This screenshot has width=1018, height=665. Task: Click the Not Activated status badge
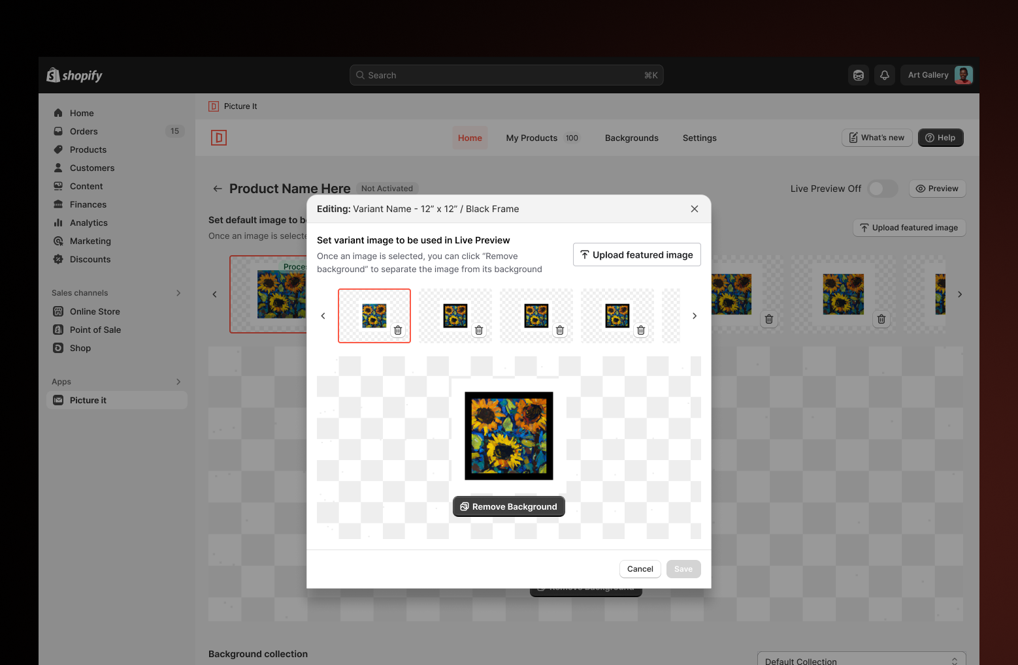point(387,189)
